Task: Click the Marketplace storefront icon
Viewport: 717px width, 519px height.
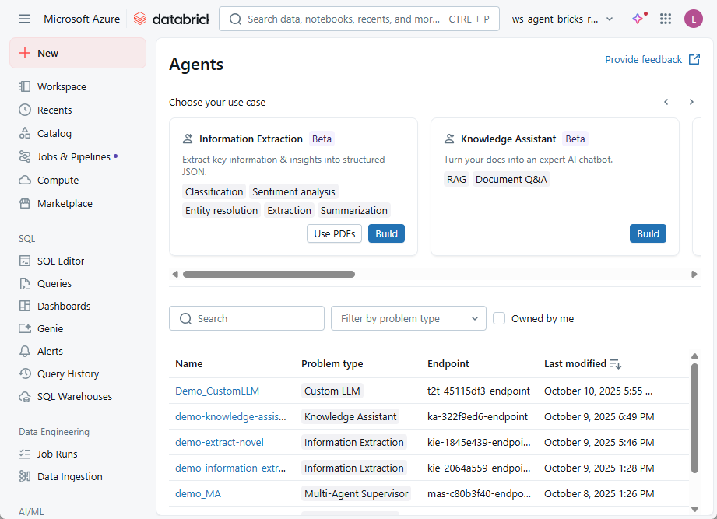Action: [x=25, y=203]
